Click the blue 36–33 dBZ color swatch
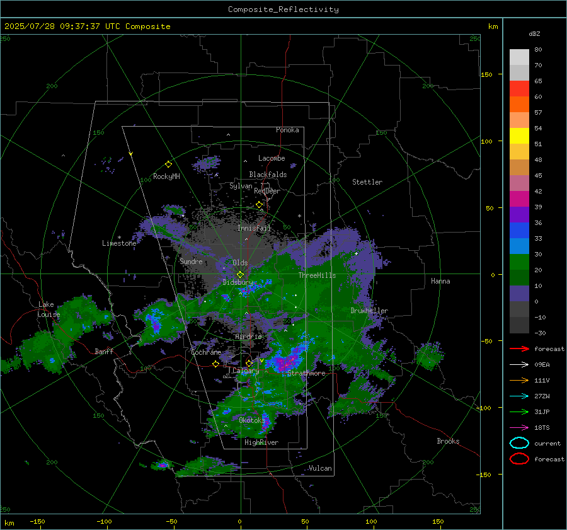 [519, 231]
